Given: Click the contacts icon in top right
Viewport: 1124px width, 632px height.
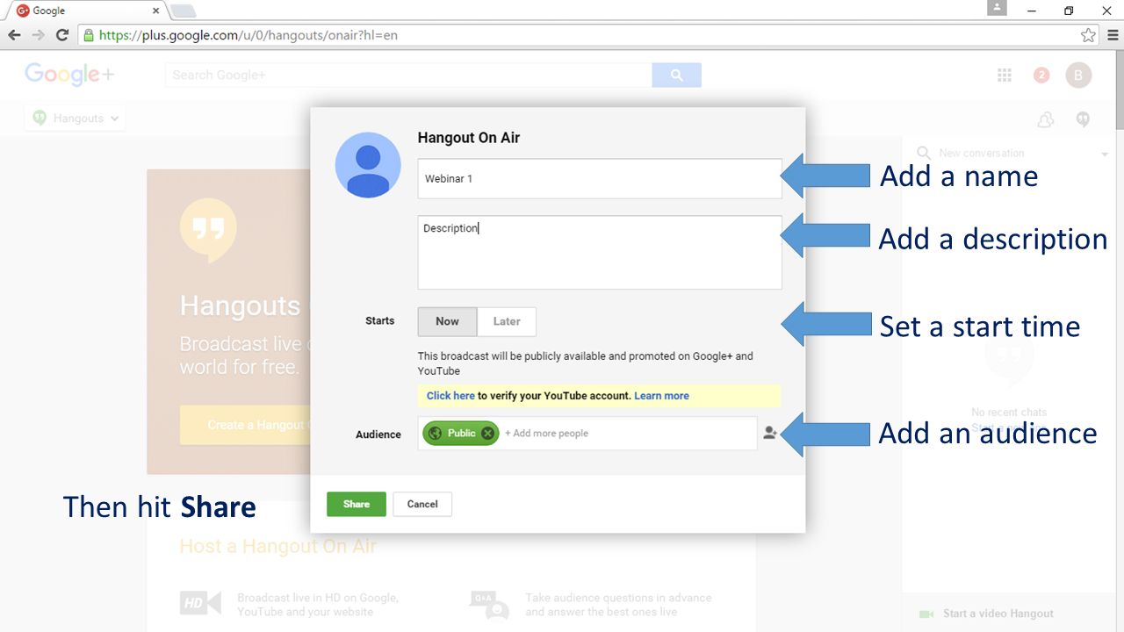Looking at the screenshot, I should point(1045,120).
